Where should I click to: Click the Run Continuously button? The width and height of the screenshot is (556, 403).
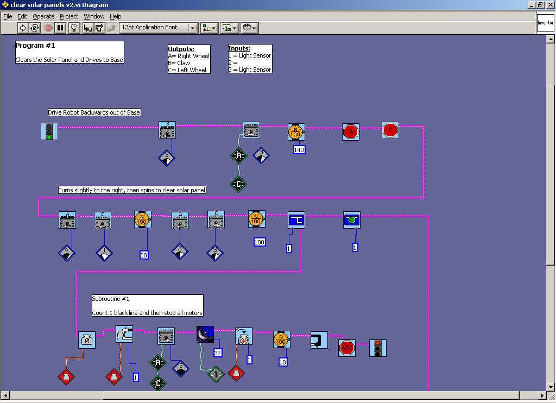(x=35, y=28)
